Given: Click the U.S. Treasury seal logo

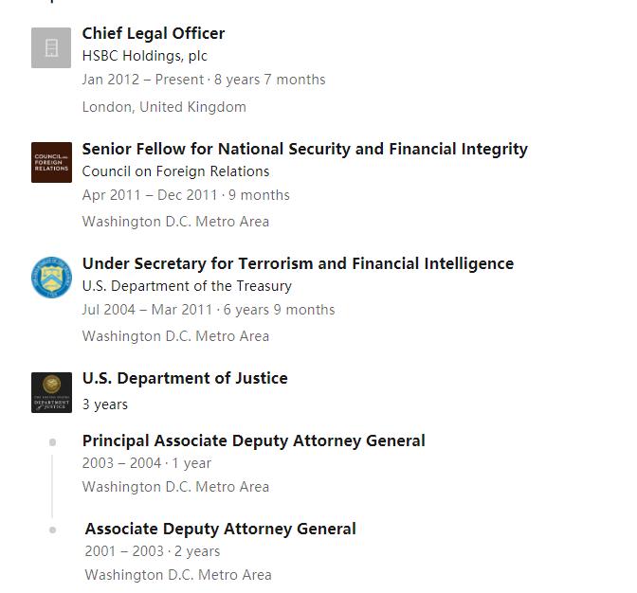Looking at the screenshot, I should pos(51,278).
